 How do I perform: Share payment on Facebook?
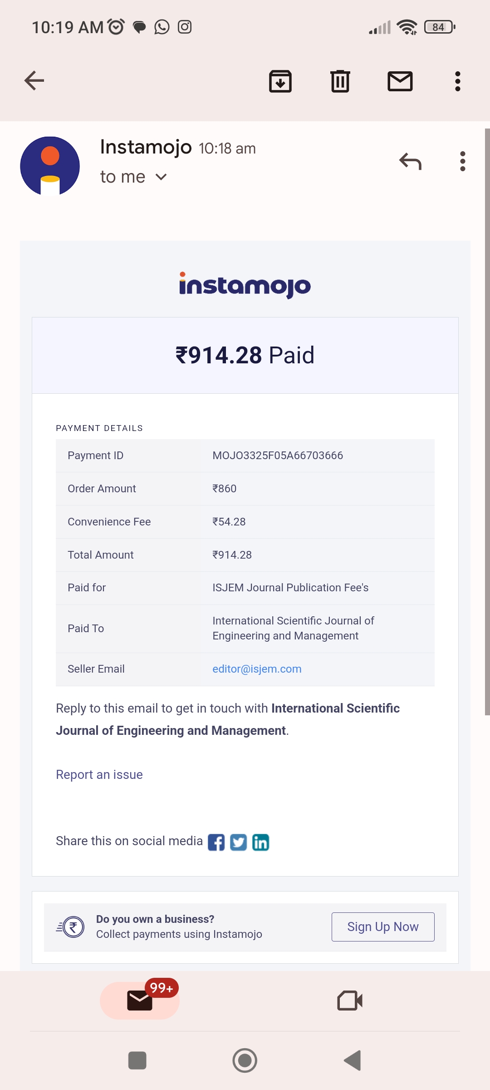coord(216,842)
